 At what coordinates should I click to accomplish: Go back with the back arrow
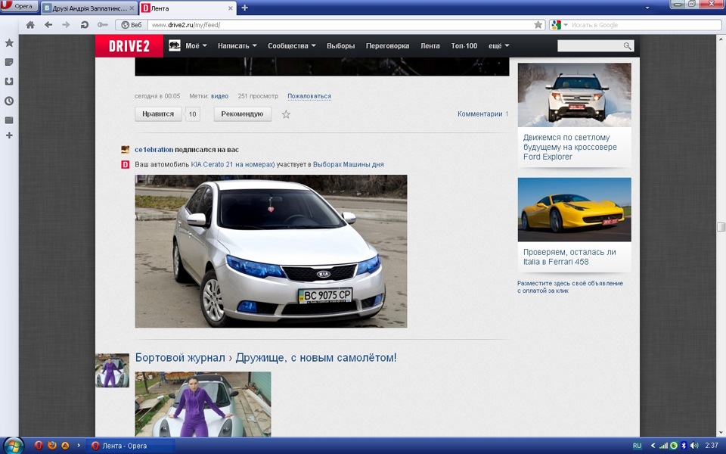(x=48, y=25)
